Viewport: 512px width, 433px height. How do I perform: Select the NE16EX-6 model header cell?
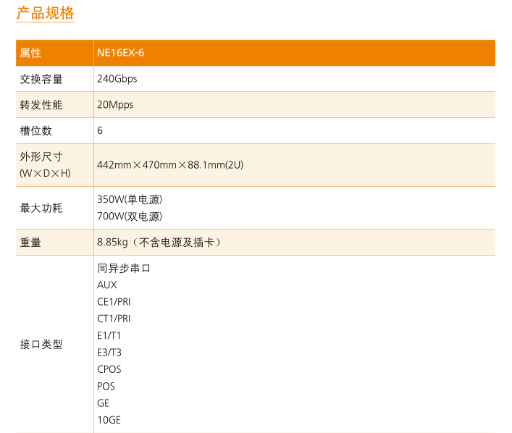pos(116,53)
